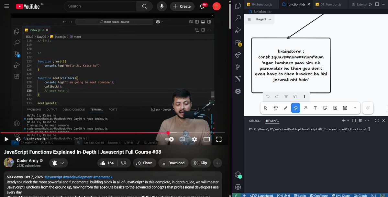Open more video actions three-dot menu
Screen dimensions: 388x197
[217, 163]
